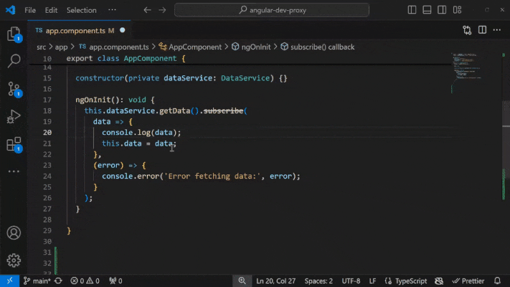The width and height of the screenshot is (510, 287).
Task: Open the Accounts menu icon
Action: tap(13, 233)
